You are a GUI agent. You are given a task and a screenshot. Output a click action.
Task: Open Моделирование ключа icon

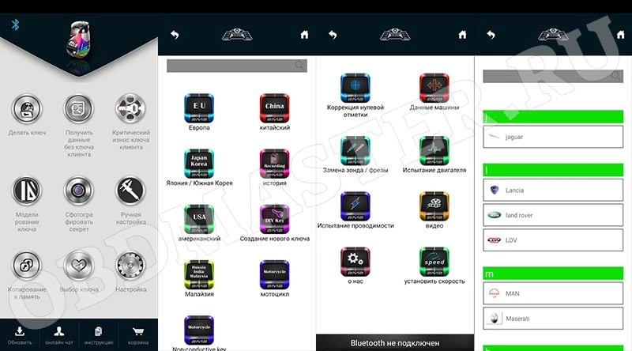click(27, 191)
